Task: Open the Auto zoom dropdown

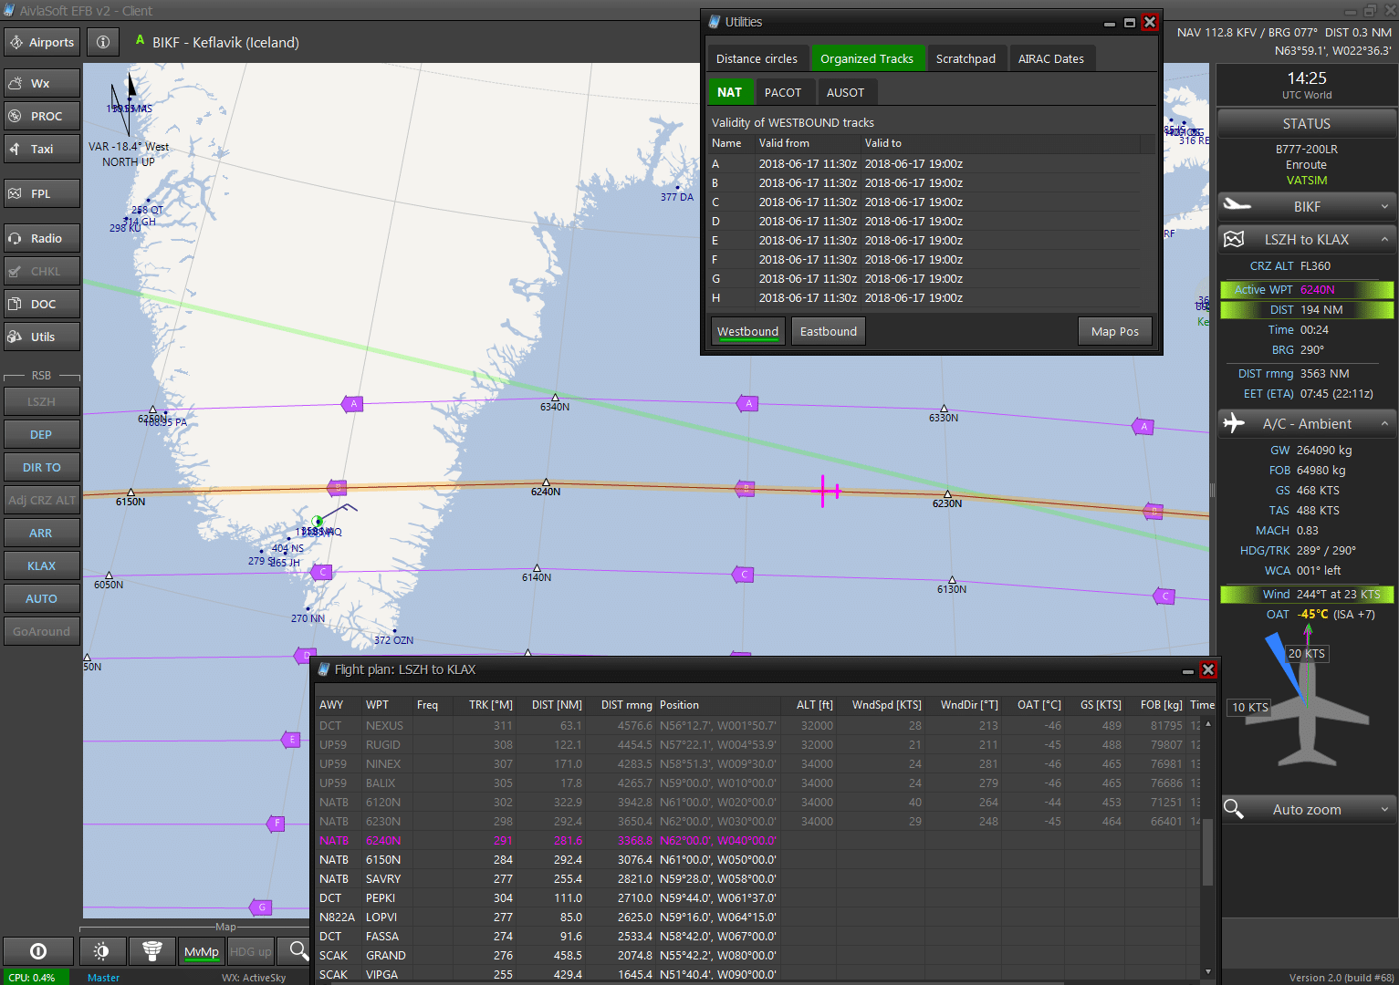Action: (1306, 809)
